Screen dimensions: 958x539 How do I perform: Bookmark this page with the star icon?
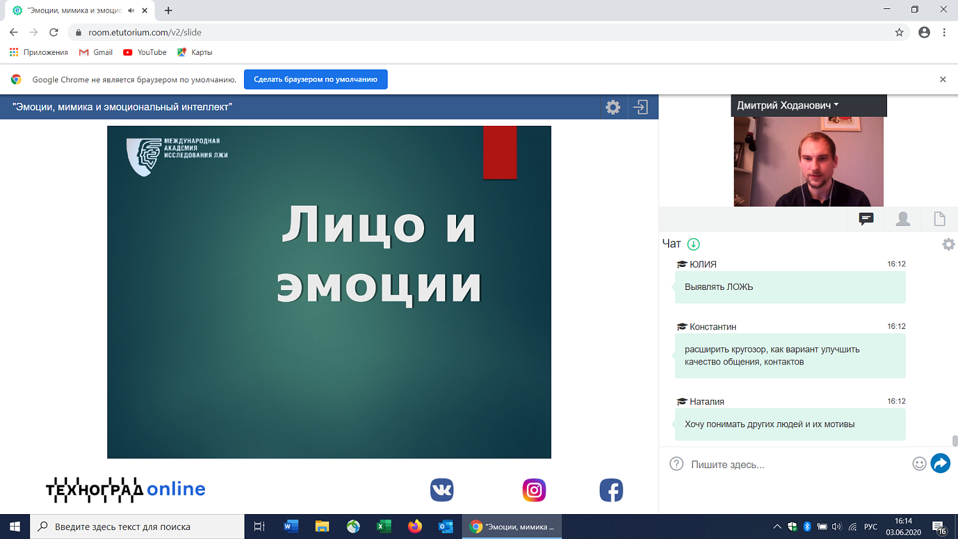coord(899,32)
